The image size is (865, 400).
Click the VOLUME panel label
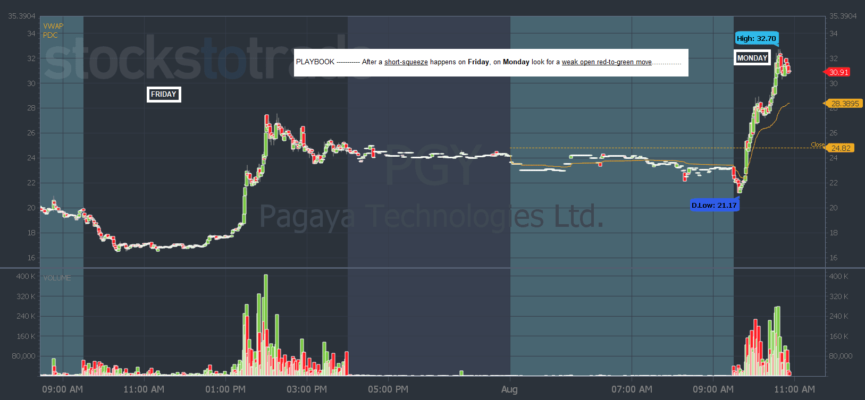click(x=57, y=278)
